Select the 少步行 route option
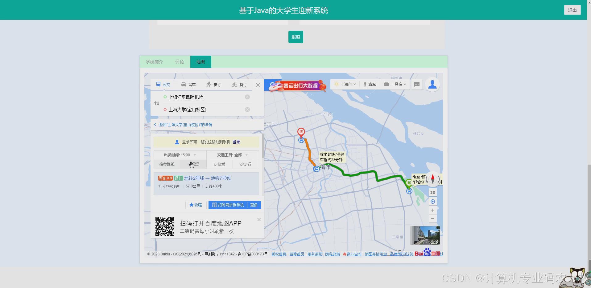Screen dimensions: 591x288 coord(246,164)
